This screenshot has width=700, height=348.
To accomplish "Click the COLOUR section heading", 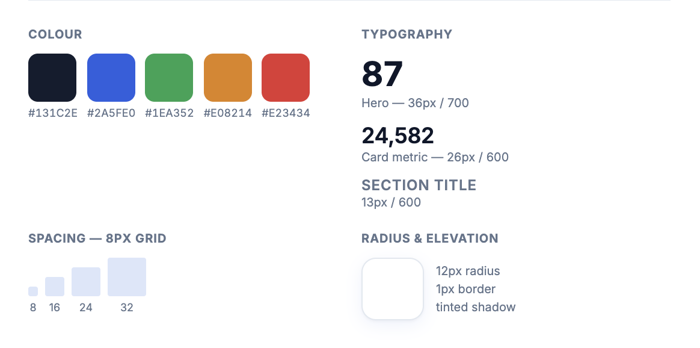I will 55,34.
